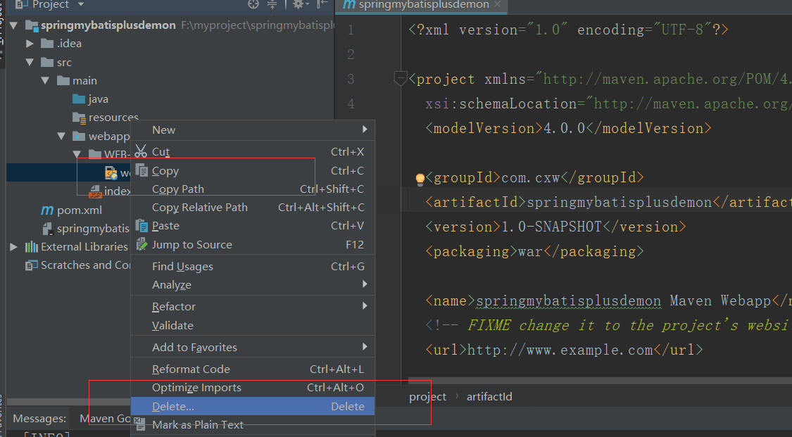This screenshot has width=792, height=437.
Task: Click the modelVersion 4.0.0 line
Action: pyautogui.click(x=568, y=128)
